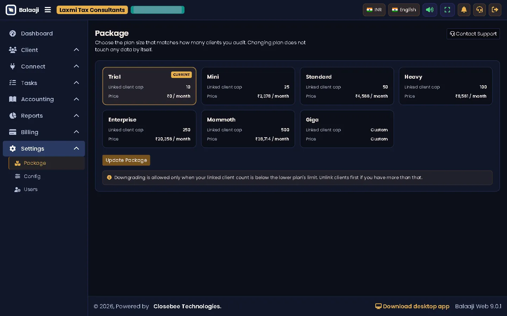507x316 pixels.
Task: Click the headset support icon in header
Action: point(480,10)
